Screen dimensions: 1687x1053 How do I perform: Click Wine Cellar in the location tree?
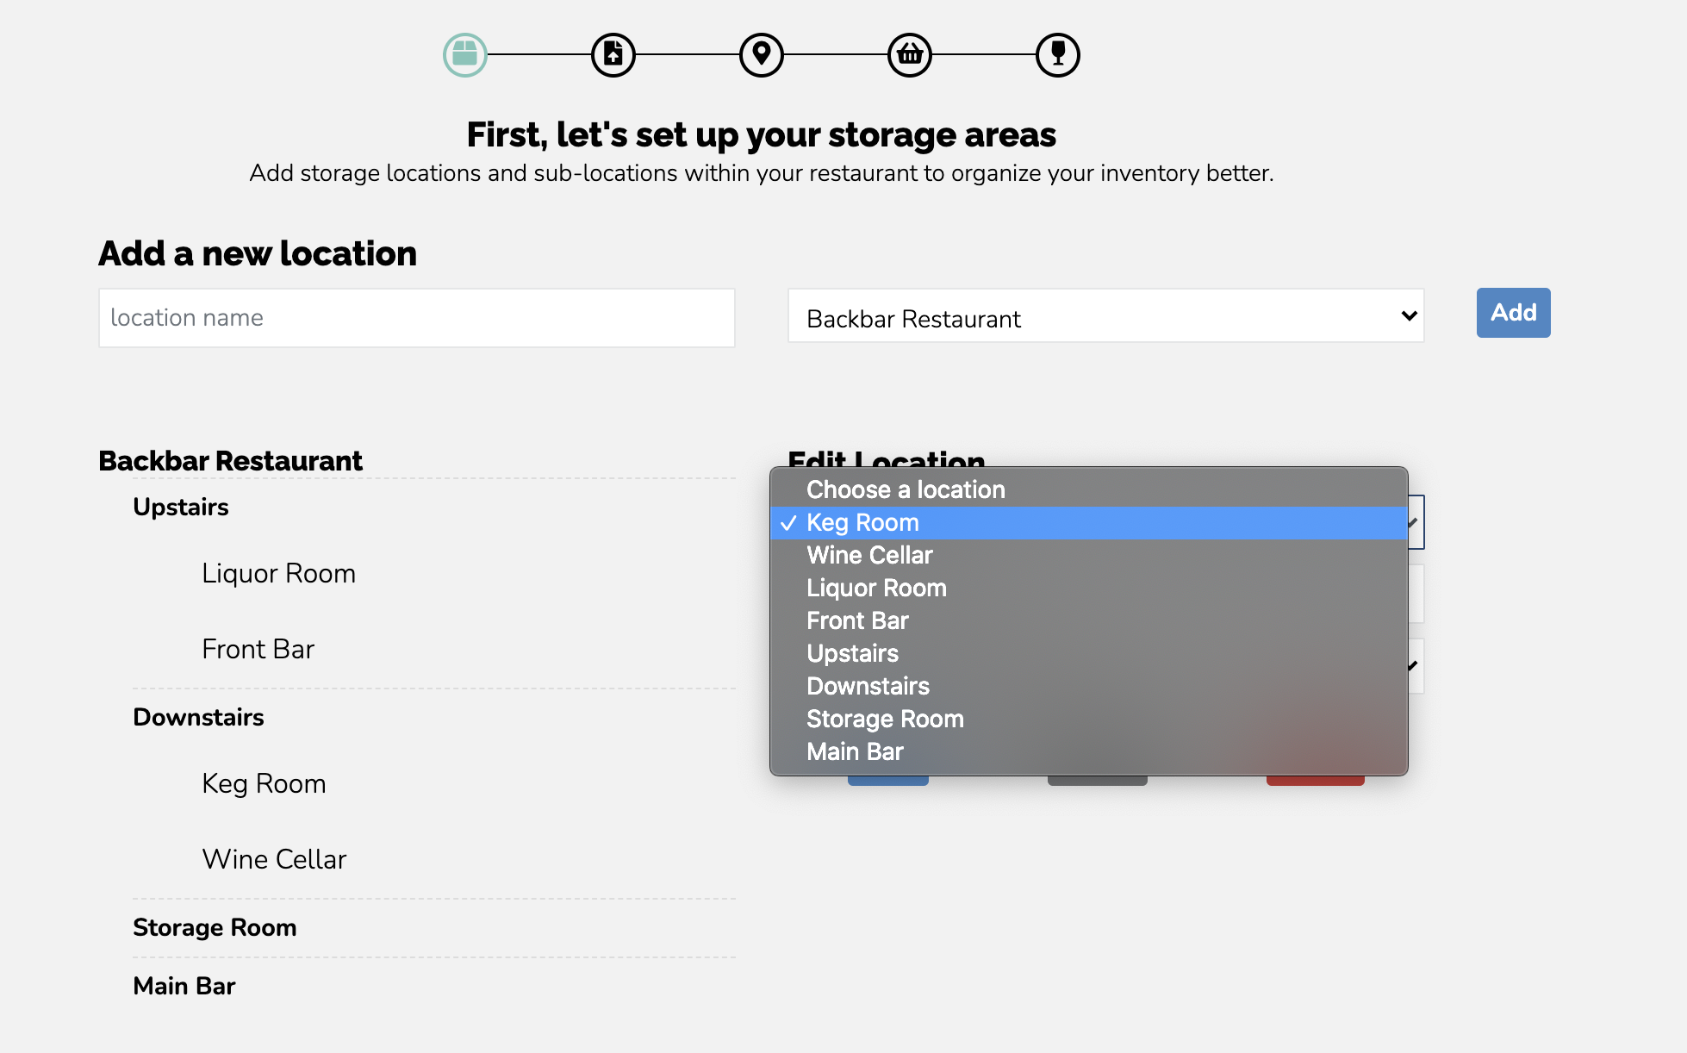[274, 859]
